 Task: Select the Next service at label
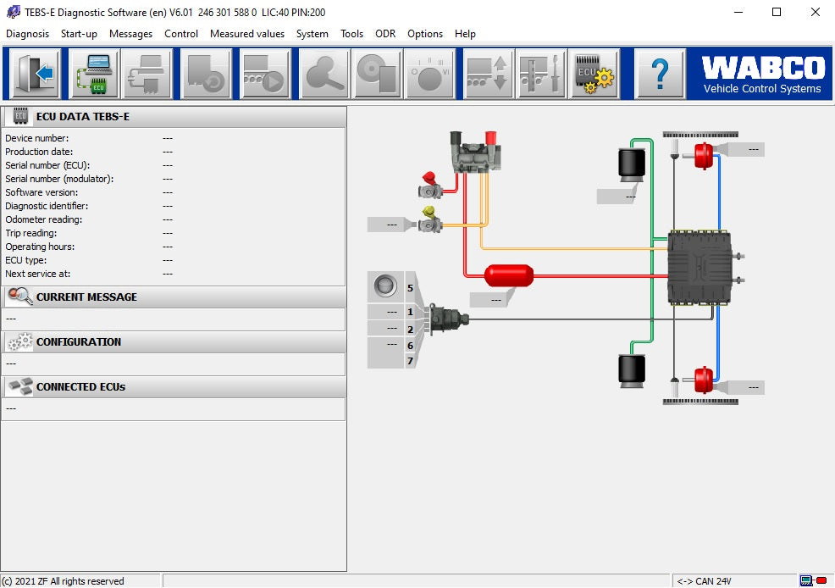pyautogui.click(x=37, y=274)
